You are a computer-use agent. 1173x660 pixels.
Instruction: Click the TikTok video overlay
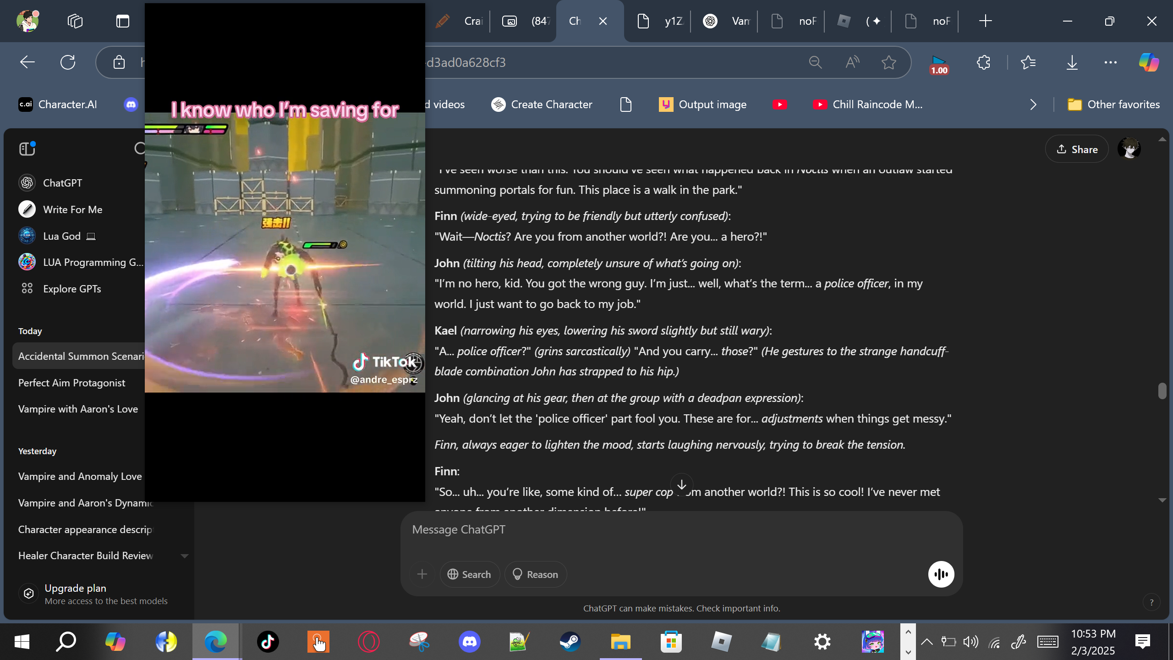(285, 252)
